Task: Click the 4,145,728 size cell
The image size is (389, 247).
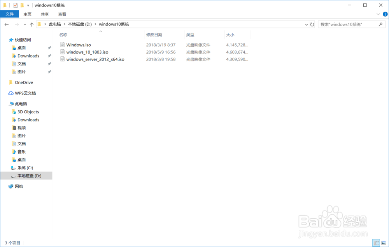Action: 237,45
